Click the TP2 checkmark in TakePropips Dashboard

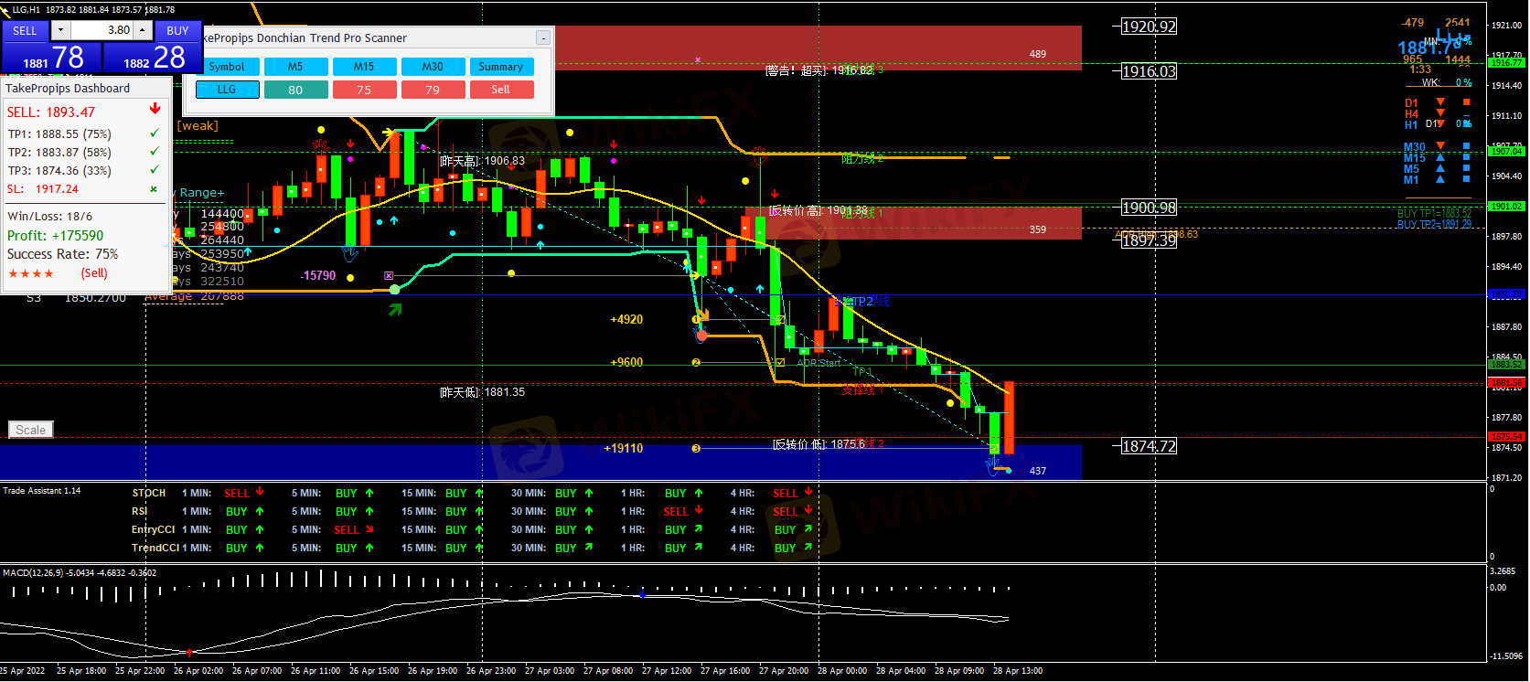pos(154,152)
